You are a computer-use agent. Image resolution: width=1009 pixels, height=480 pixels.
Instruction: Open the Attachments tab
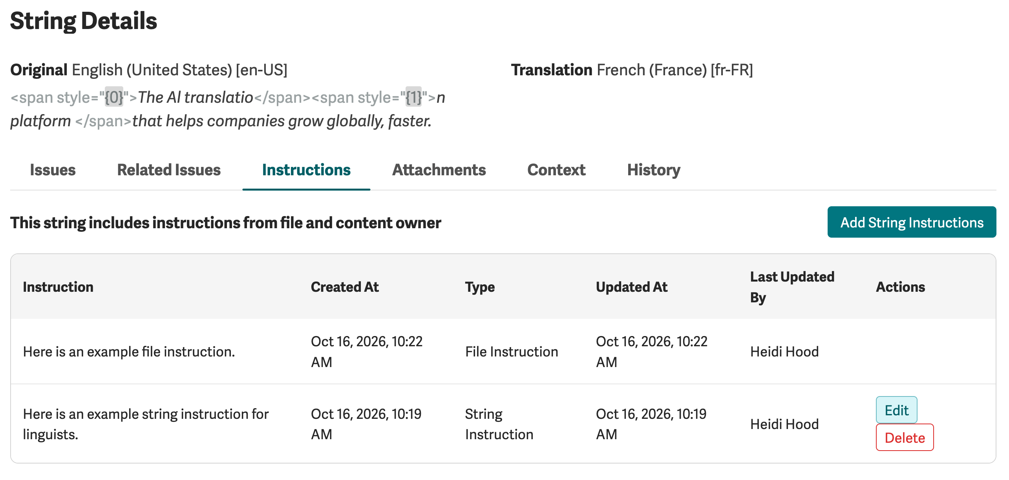pos(439,170)
